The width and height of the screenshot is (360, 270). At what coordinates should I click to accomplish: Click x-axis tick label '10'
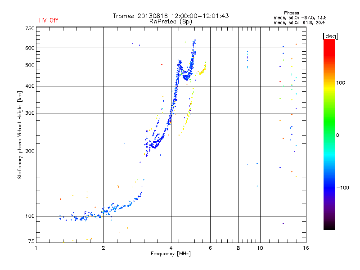[260, 248]
